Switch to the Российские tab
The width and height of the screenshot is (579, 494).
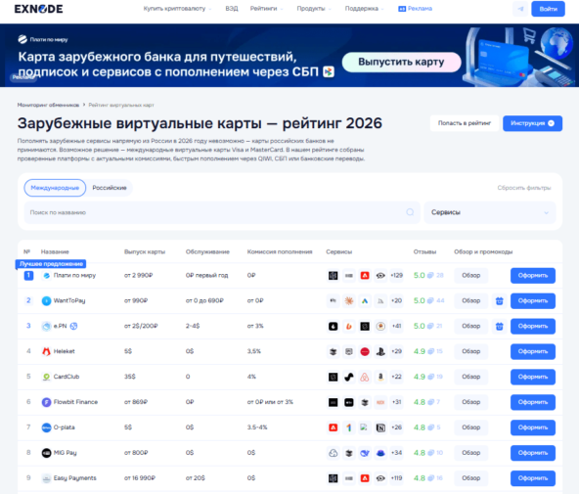click(x=110, y=188)
